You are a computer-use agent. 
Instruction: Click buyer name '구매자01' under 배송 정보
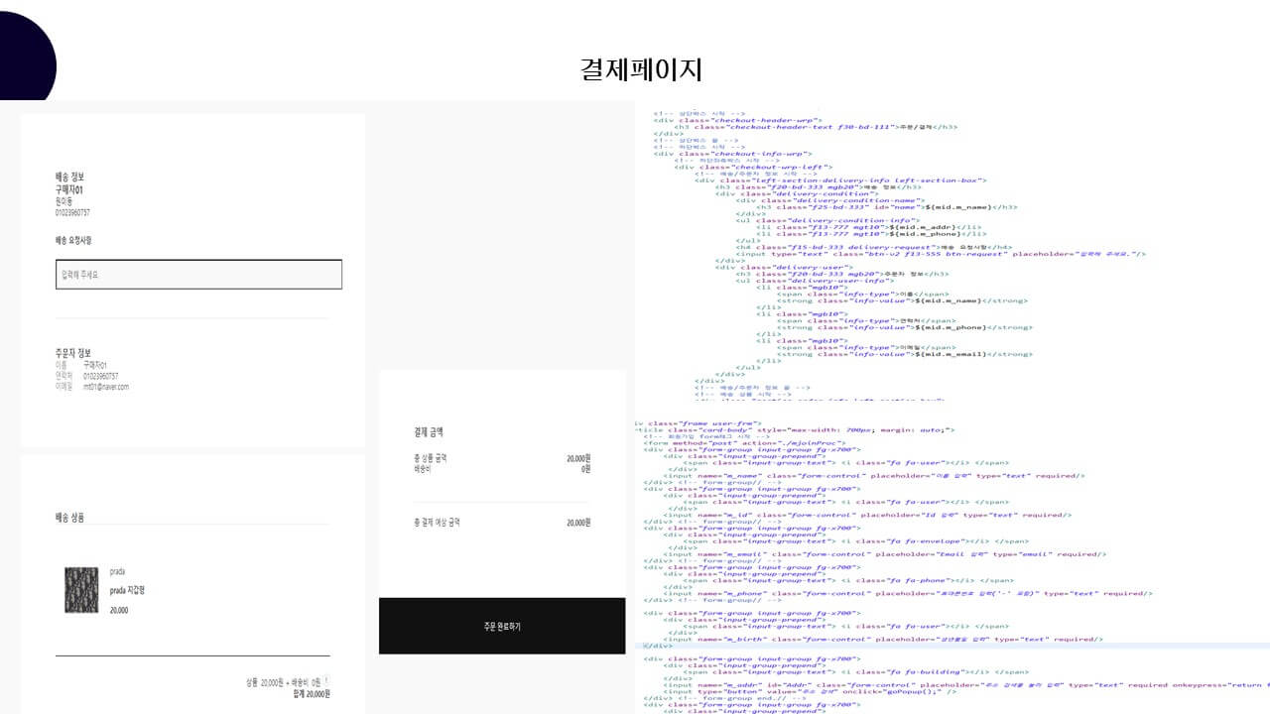point(69,189)
